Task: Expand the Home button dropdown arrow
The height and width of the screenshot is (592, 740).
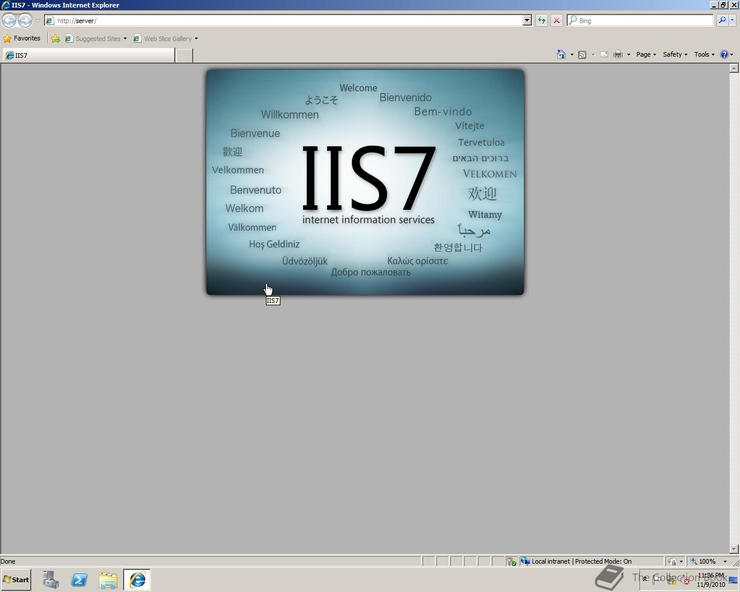Action: 572,55
